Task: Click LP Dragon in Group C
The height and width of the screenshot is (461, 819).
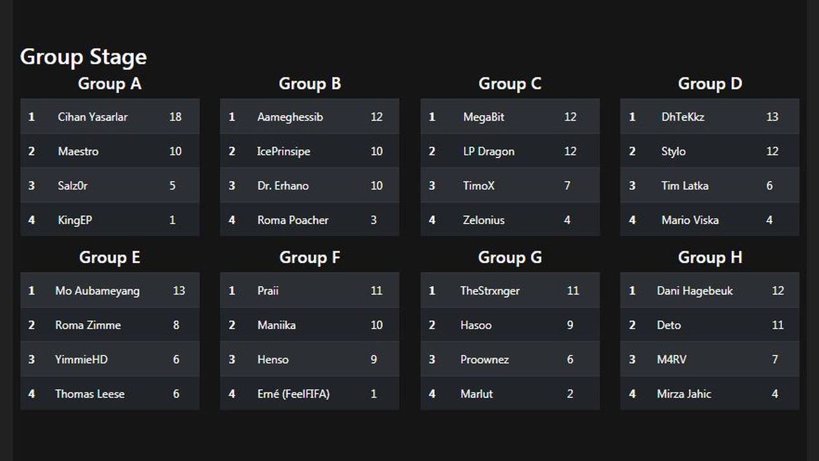Action: 489,151
